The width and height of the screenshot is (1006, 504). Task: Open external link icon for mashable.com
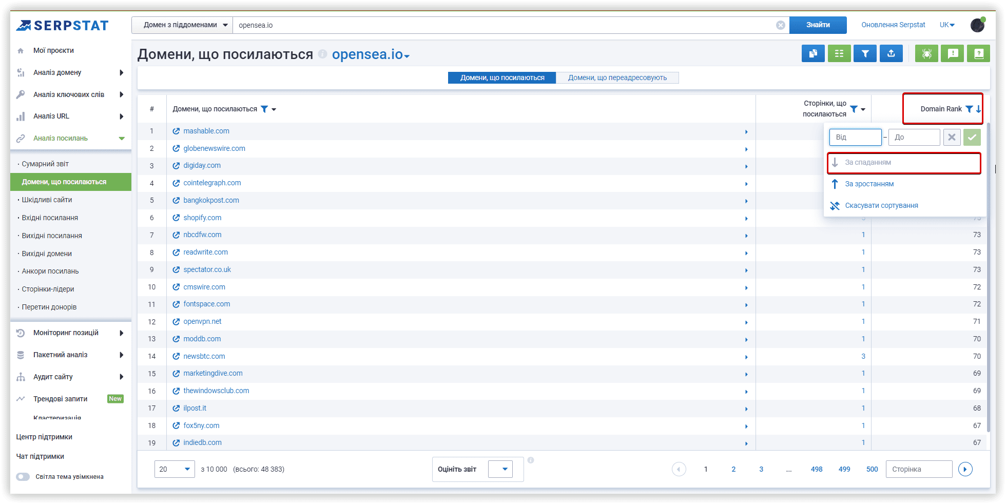coord(176,131)
